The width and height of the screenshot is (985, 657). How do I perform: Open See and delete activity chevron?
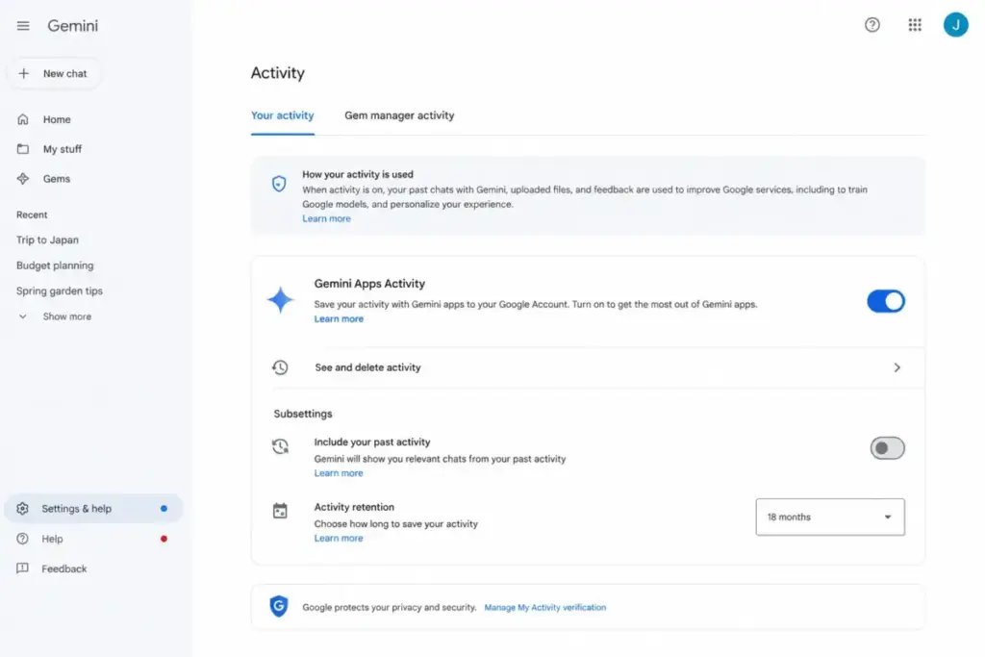pyautogui.click(x=897, y=367)
